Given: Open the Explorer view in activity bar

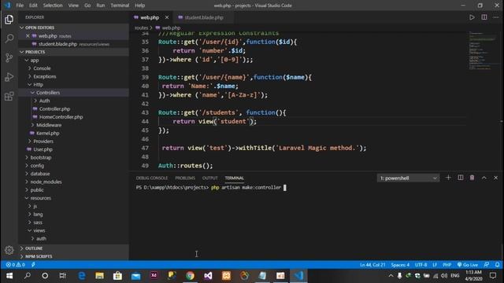Looking at the screenshot, I should click(9, 20).
